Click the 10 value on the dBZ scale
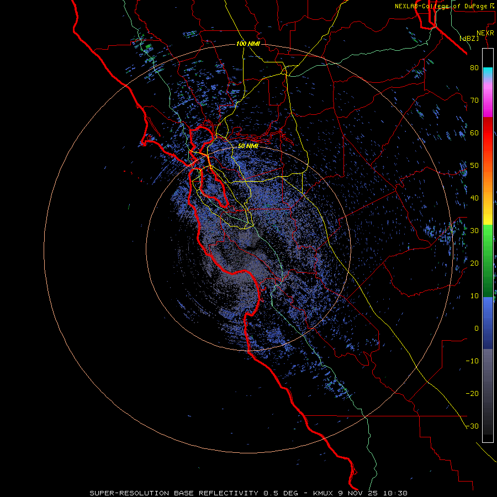 [x=474, y=296]
